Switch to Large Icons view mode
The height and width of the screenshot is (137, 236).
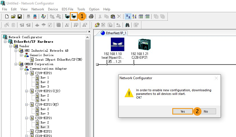(128, 16)
